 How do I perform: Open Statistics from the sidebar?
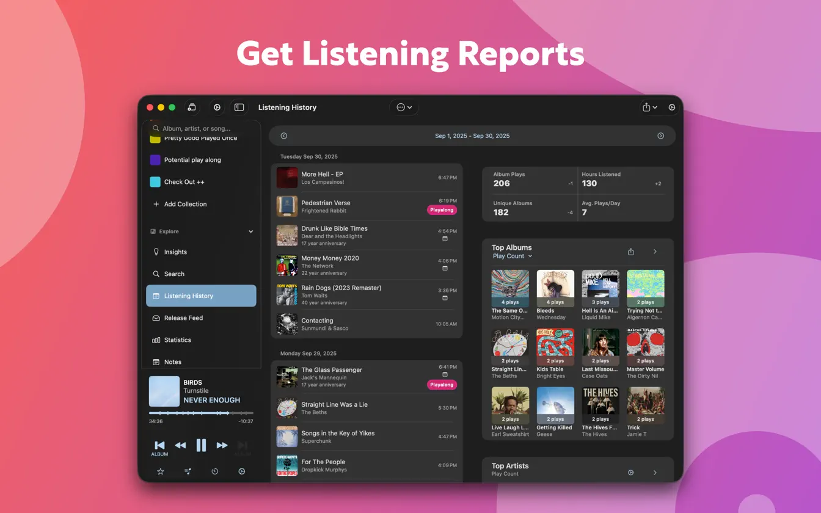click(201, 340)
